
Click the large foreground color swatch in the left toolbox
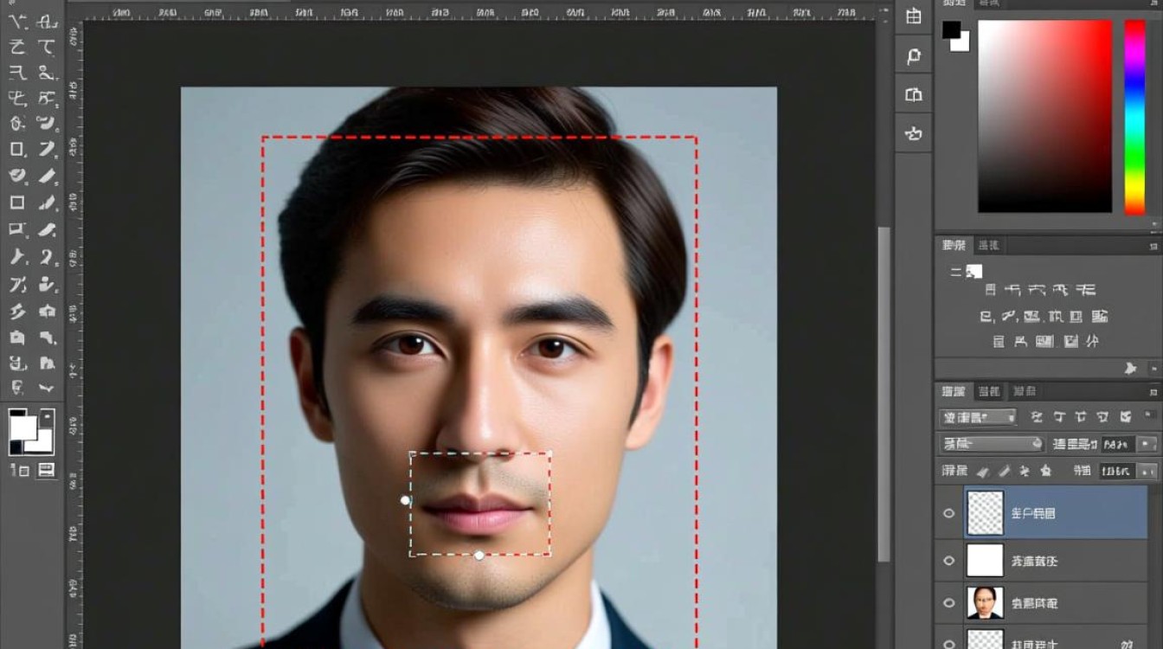point(22,427)
